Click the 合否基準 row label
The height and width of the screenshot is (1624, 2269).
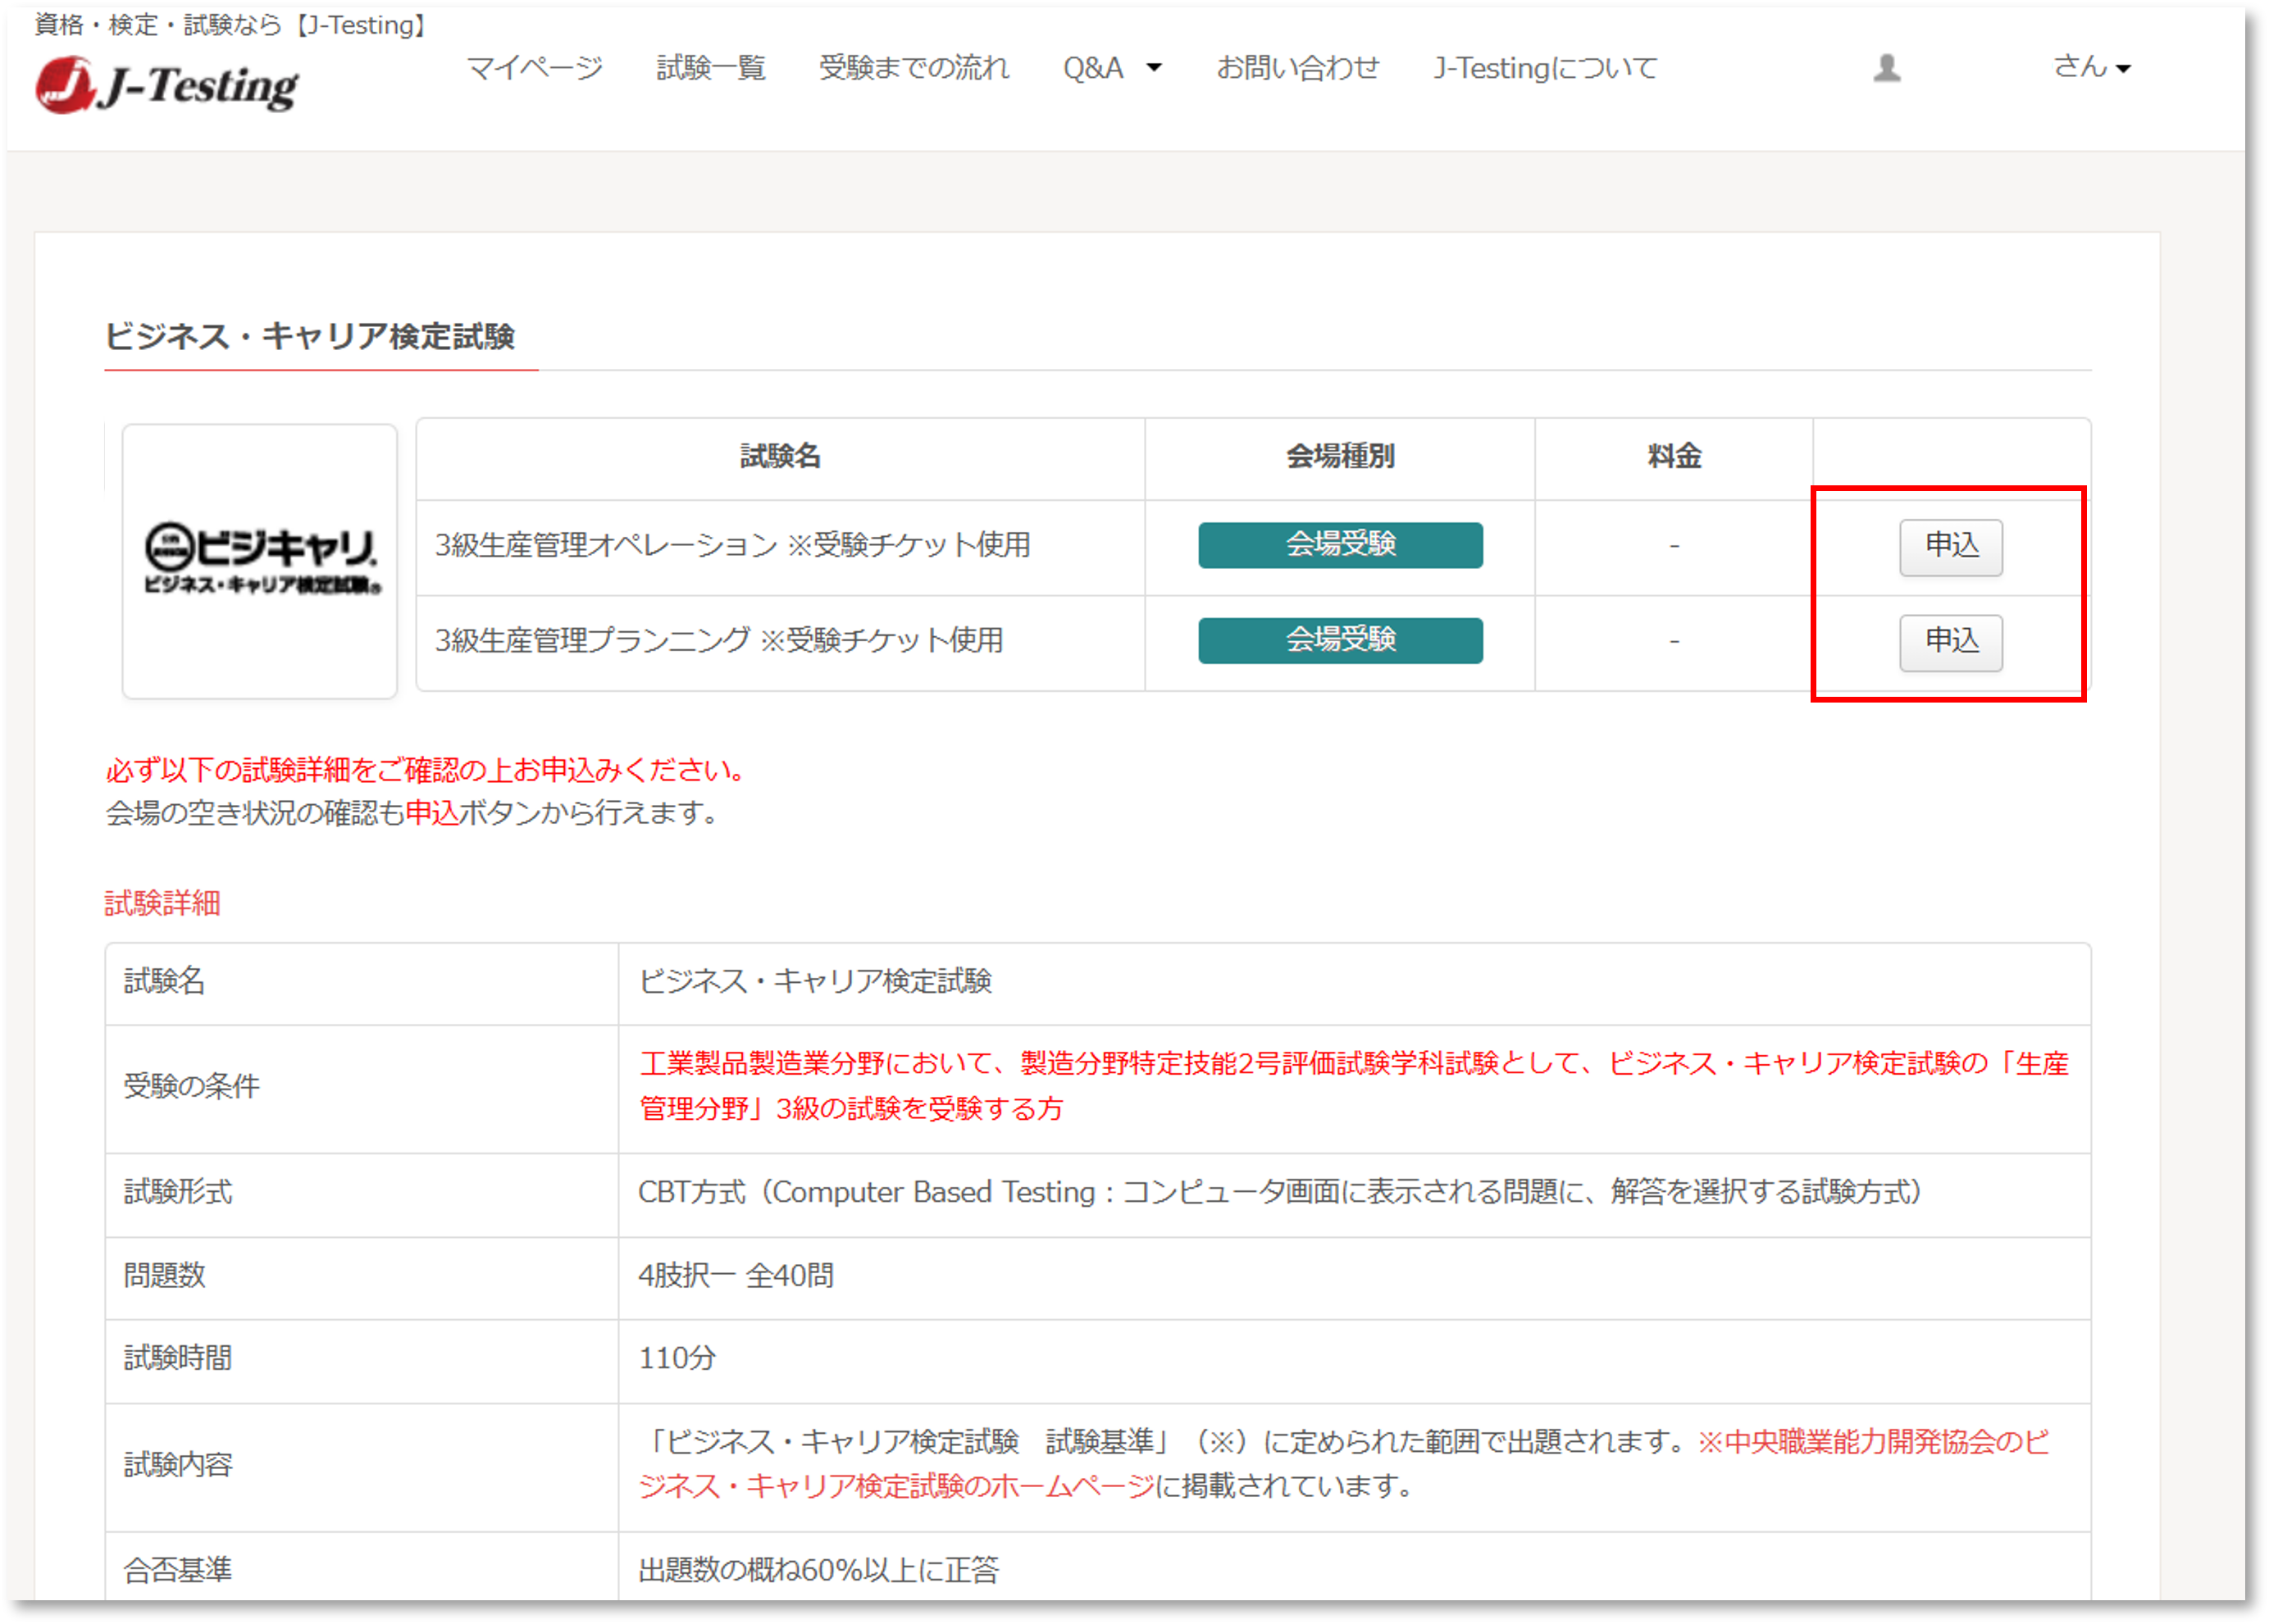point(177,1570)
